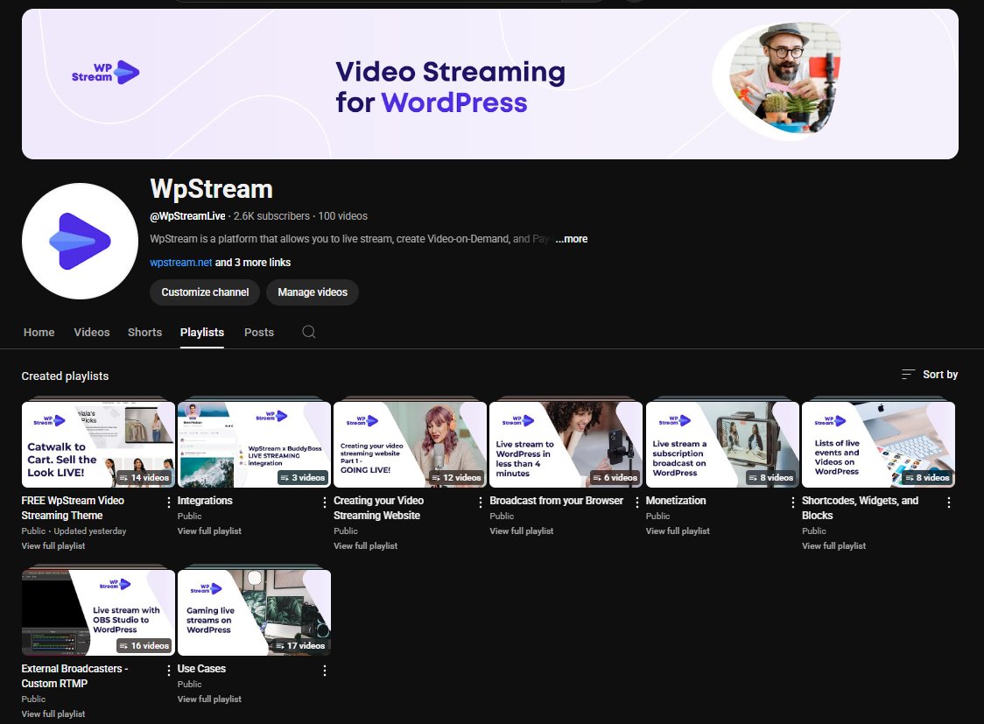
Task: Open search within the WpStream channel
Action: 308,333
